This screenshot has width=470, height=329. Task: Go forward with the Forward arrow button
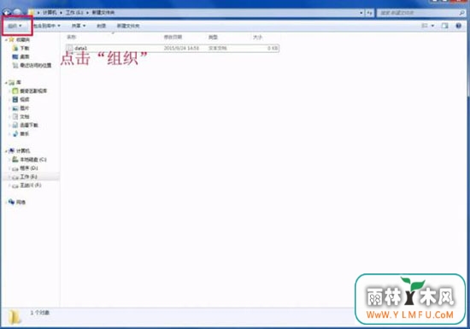click(18, 12)
